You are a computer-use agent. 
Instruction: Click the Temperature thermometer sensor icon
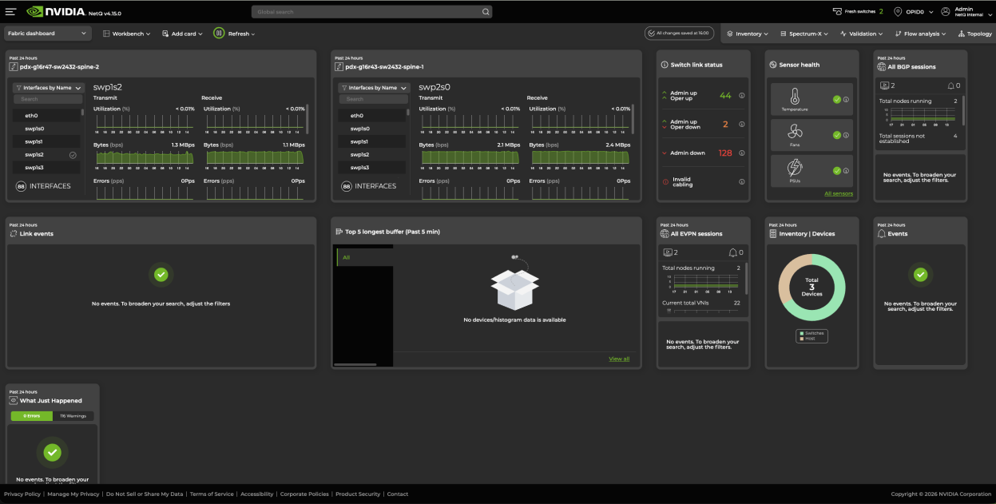(x=795, y=95)
